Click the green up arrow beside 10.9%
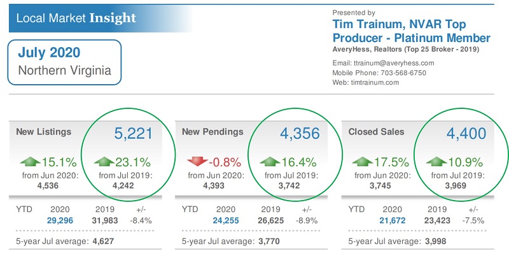The width and height of the screenshot is (509, 258). [x=436, y=161]
